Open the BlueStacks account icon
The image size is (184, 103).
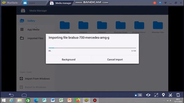pos(160,3)
